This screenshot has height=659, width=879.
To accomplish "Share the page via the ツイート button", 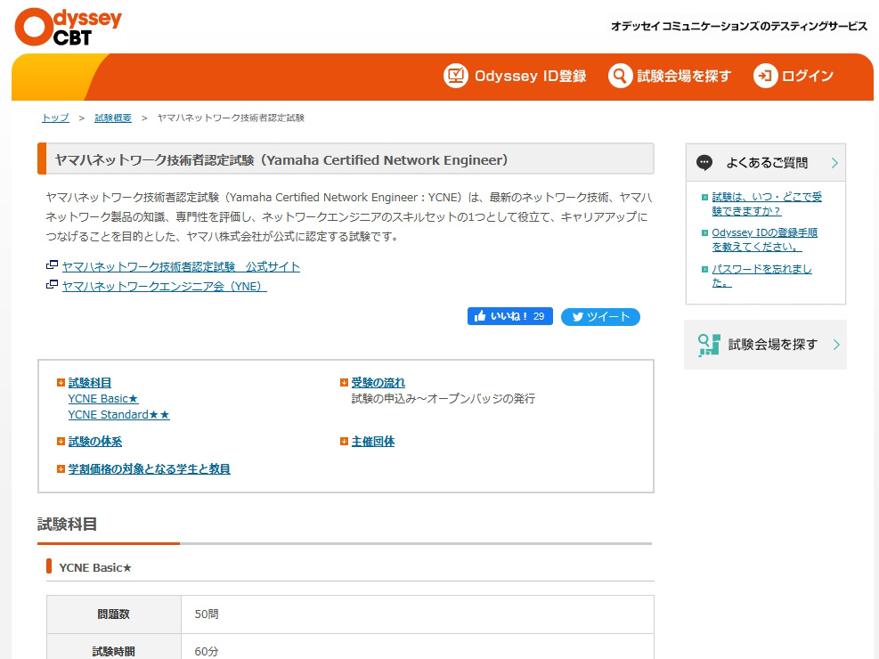I will 600,316.
